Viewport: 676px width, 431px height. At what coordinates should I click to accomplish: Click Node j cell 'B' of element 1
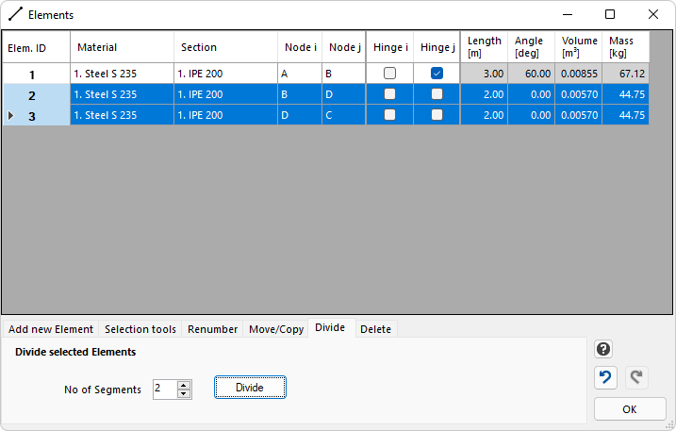click(343, 74)
